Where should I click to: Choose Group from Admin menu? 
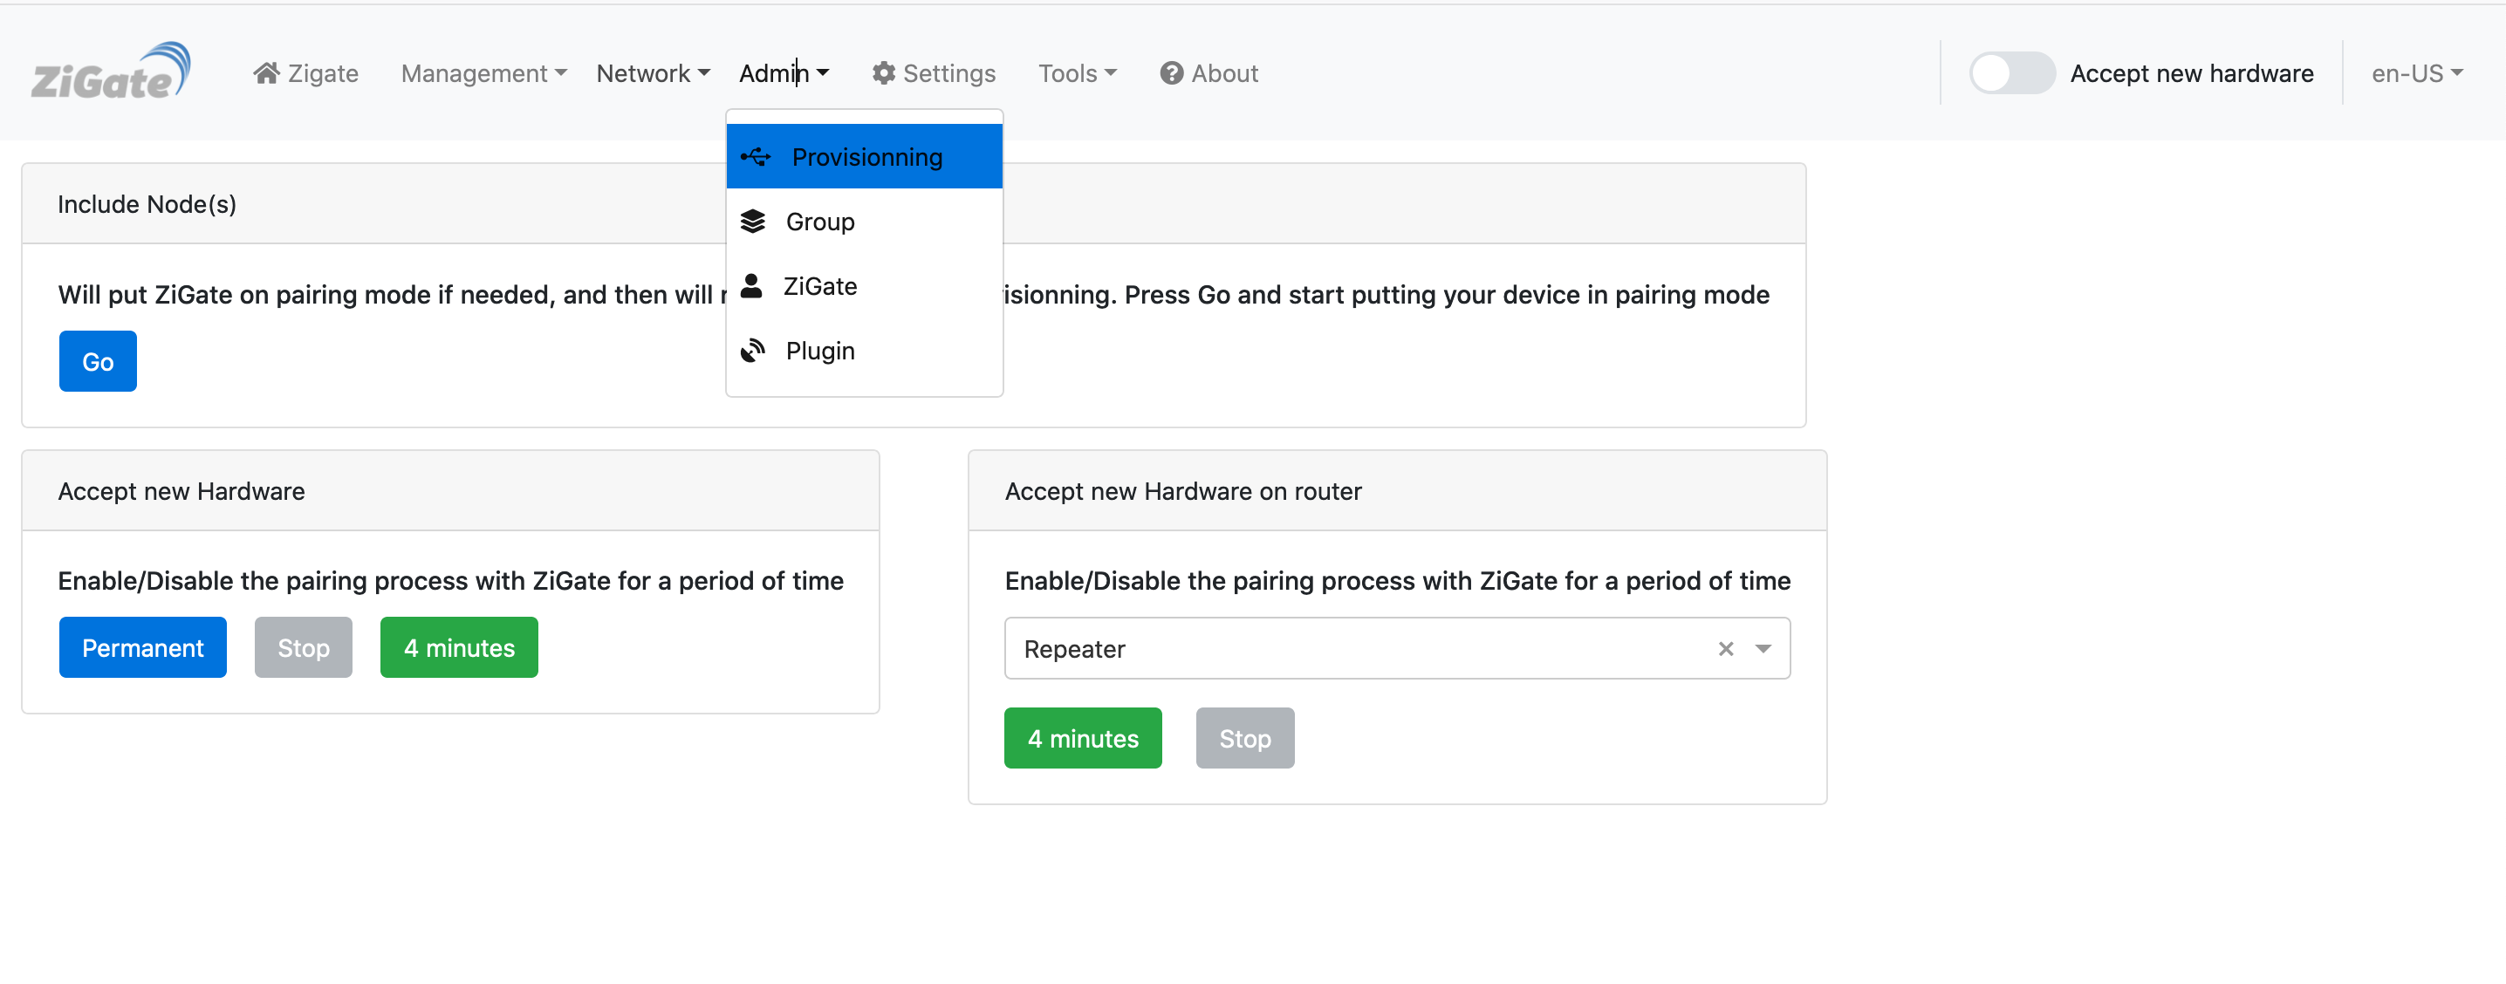click(x=864, y=222)
